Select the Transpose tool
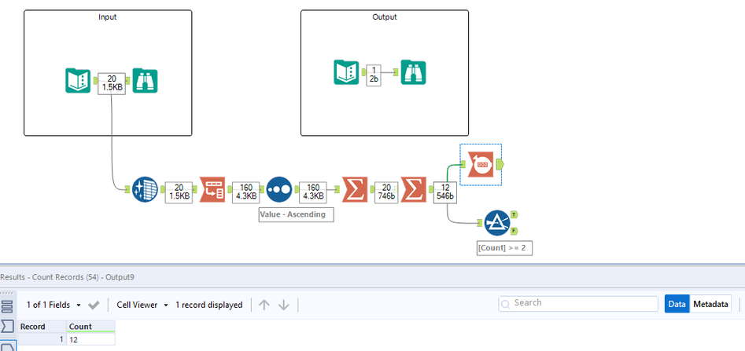Screen dimensions: 745x351 pyautogui.click(x=212, y=189)
